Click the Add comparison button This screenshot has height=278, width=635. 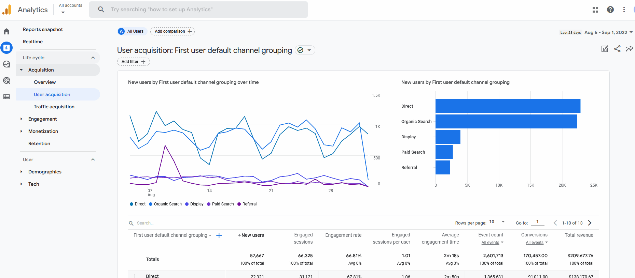tap(172, 31)
